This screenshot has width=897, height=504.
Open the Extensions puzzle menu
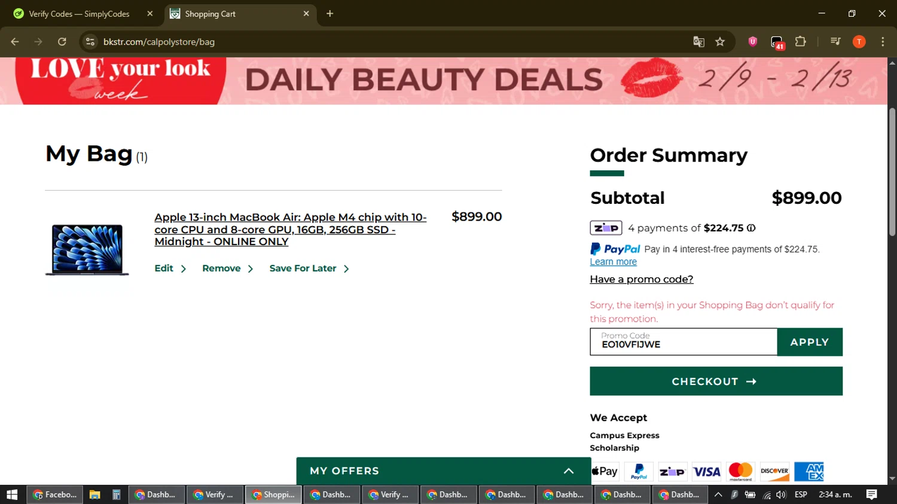[x=800, y=42]
